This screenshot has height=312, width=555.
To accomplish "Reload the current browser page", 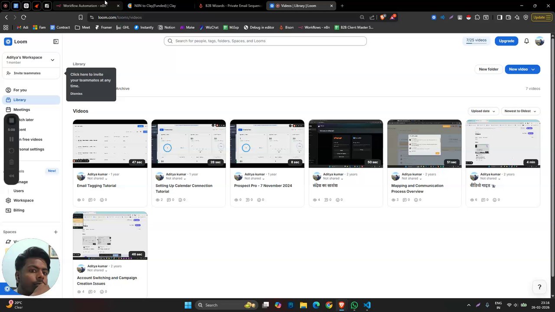I will pyautogui.click(x=23, y=17).
